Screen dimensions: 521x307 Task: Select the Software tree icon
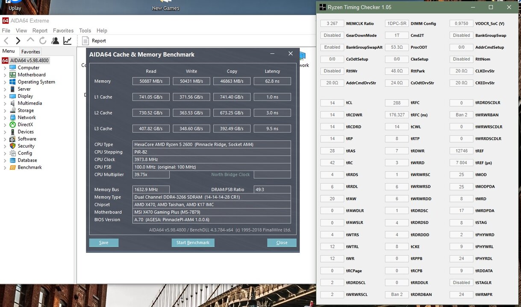[x=12, y=139]
